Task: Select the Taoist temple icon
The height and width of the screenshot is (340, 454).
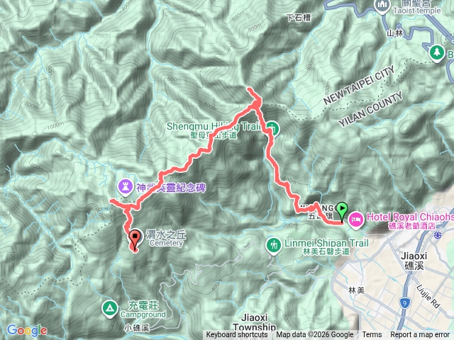Action: (382, 6)
